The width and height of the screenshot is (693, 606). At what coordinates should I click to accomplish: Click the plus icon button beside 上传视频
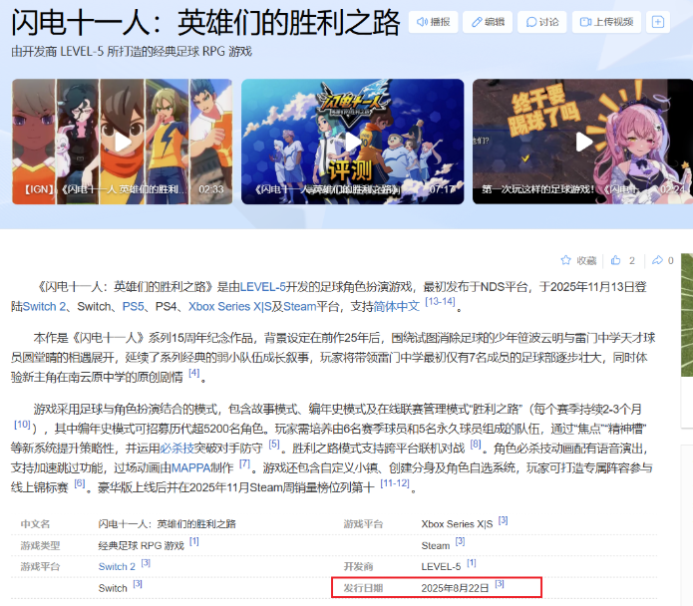tap(658, 22)
